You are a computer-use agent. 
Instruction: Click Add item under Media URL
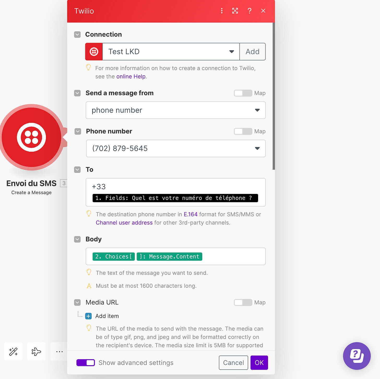tap(107, 316)
